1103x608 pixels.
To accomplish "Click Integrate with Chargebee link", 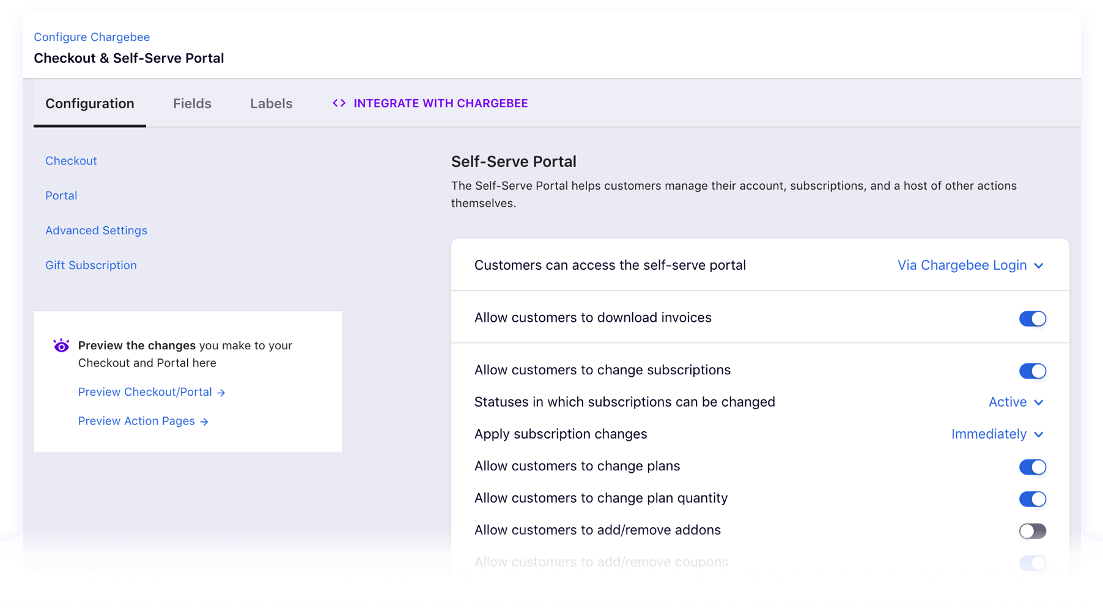I will pos(440,103).
